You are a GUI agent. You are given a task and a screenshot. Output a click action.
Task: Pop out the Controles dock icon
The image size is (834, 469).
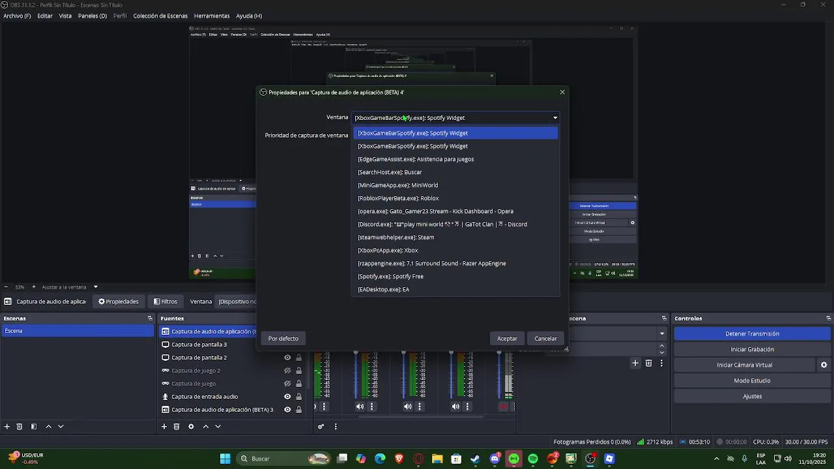828,319
